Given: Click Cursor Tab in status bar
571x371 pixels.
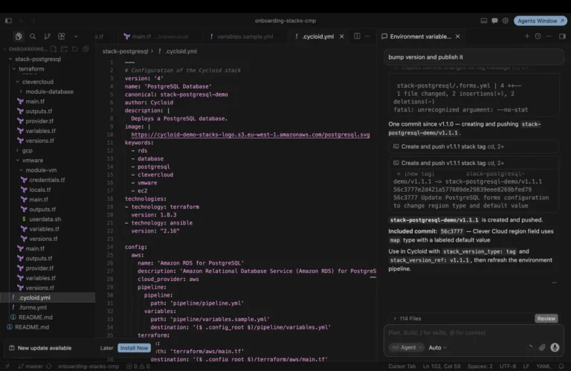Looking at the screenshot, I should (402, 367).
